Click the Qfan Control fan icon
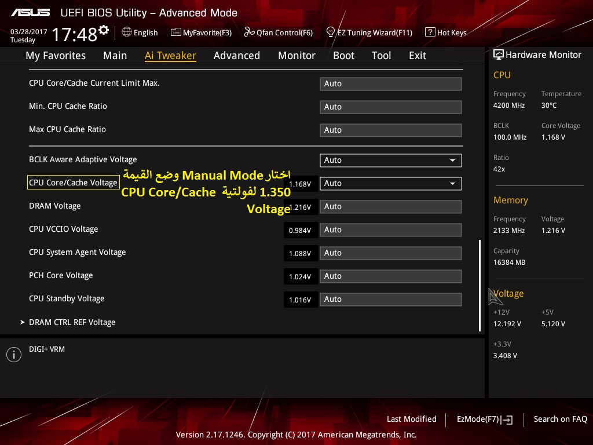 249,32
